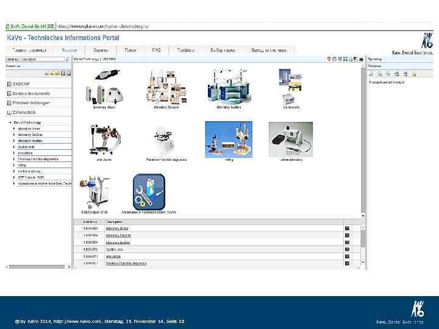
Task: Click the row icon for laboratory facilities
Action: (347, 242)
